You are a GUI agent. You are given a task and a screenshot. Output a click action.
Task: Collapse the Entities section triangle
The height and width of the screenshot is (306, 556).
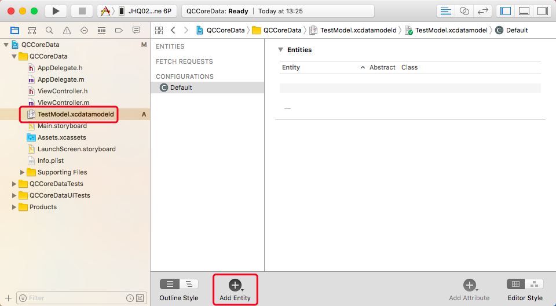280,50
